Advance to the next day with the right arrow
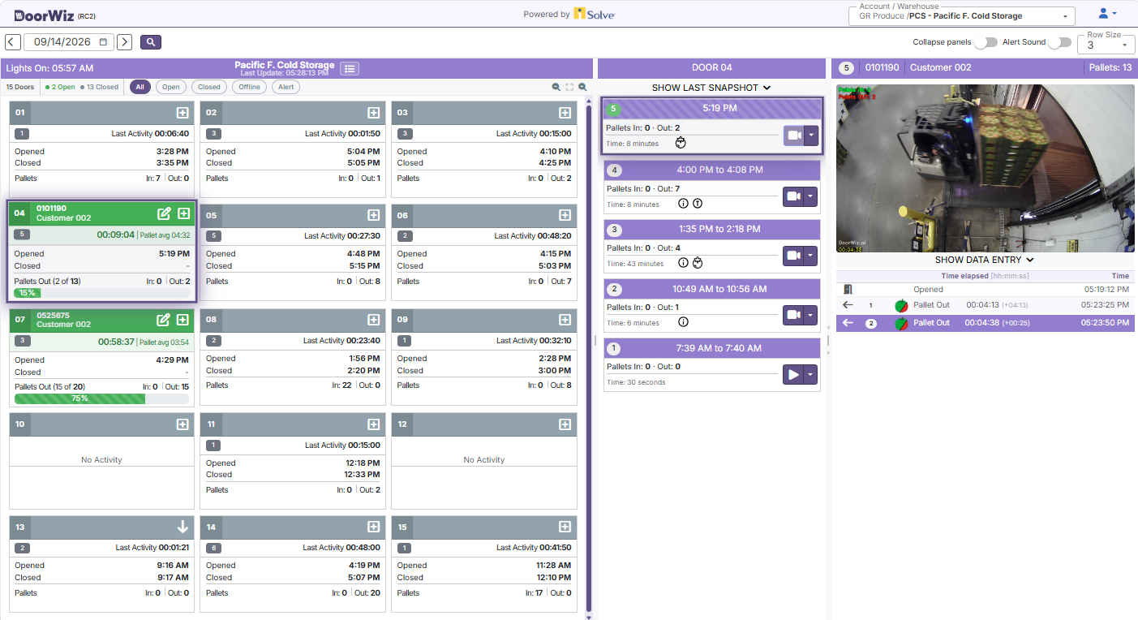This screenshot has width=1138, height=620. 125,42
